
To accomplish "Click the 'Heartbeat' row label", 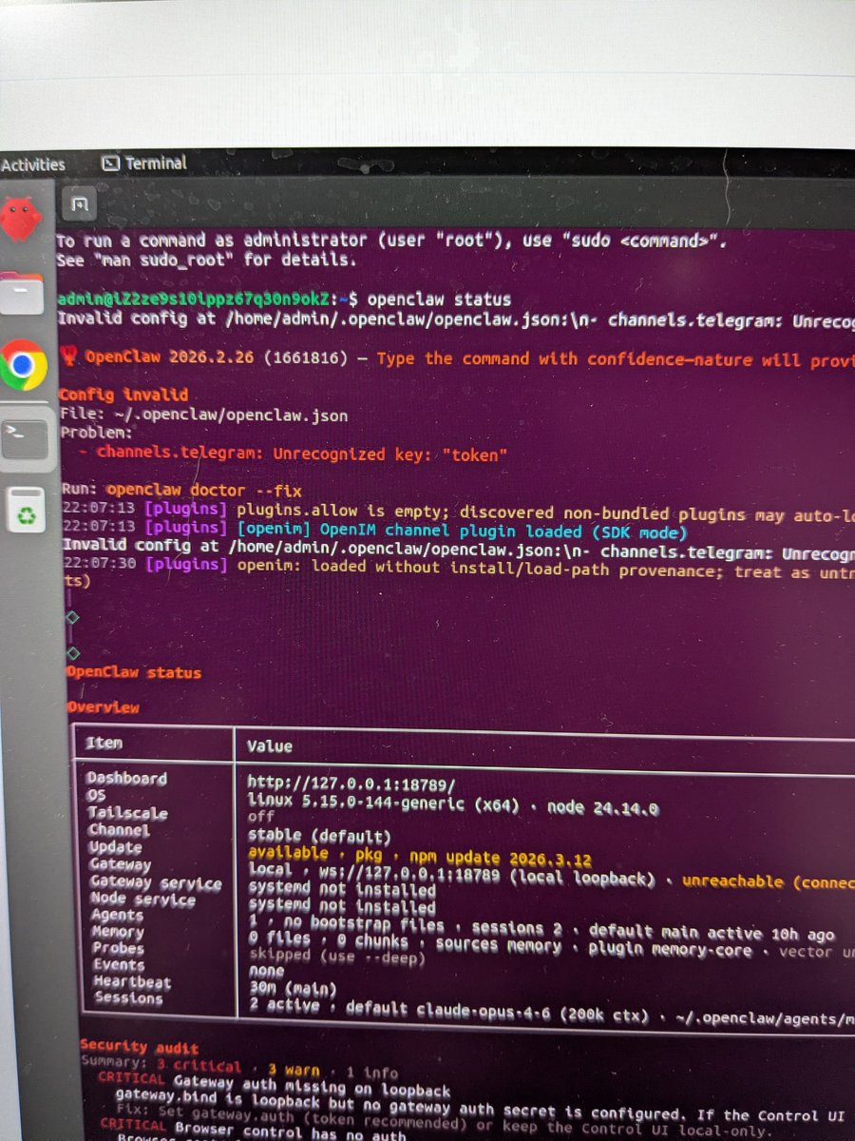I will pos(131,981).
